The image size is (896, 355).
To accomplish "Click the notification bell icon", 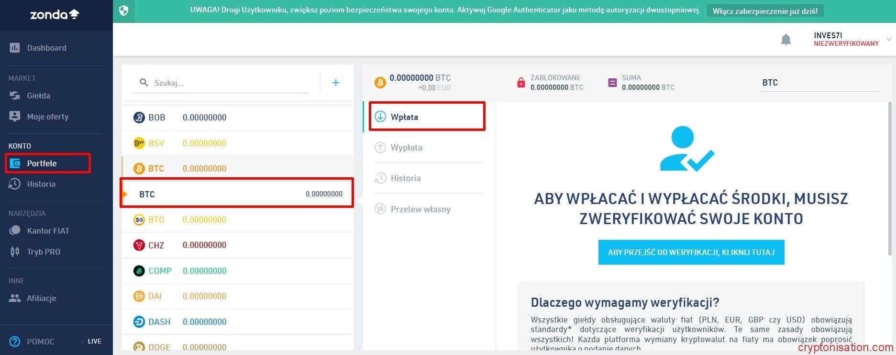I will tap(785, 40).
